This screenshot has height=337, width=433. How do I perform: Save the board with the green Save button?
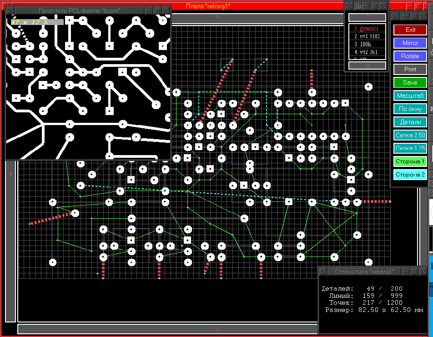410,82
